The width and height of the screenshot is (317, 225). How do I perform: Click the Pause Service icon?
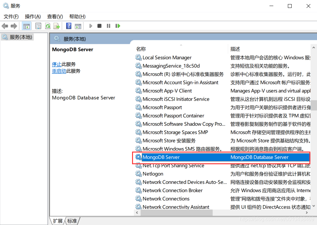109,26
